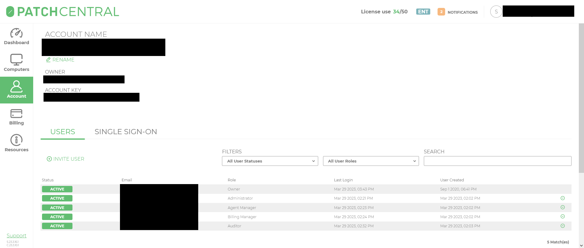This screenshot has height=248, width=584.
Task: Click into the user Search field
Action: tap(497, 161)
